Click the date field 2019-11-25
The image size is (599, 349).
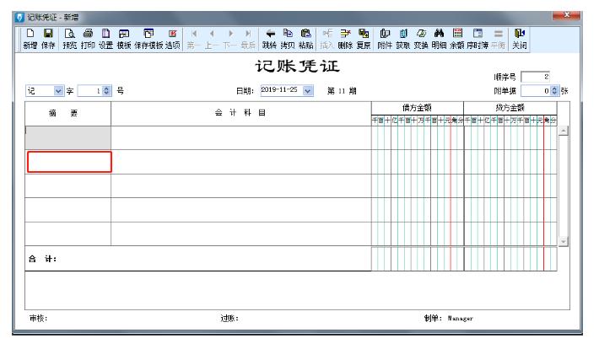click(282, 90)
